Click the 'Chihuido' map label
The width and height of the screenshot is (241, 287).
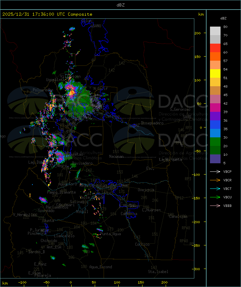click(49, 241)
